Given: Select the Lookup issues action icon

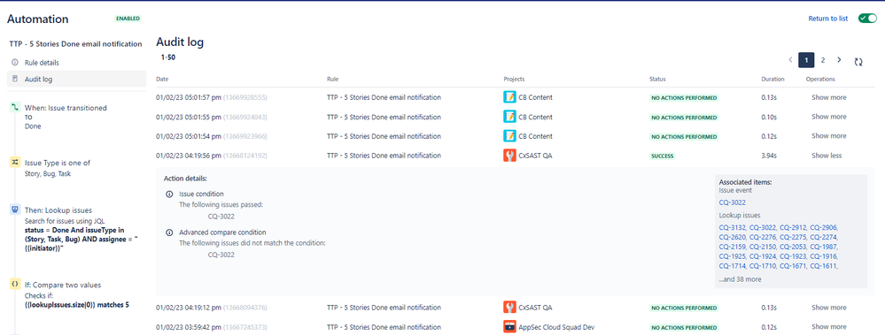Looking at the screenshot, I should pos(15,209).
